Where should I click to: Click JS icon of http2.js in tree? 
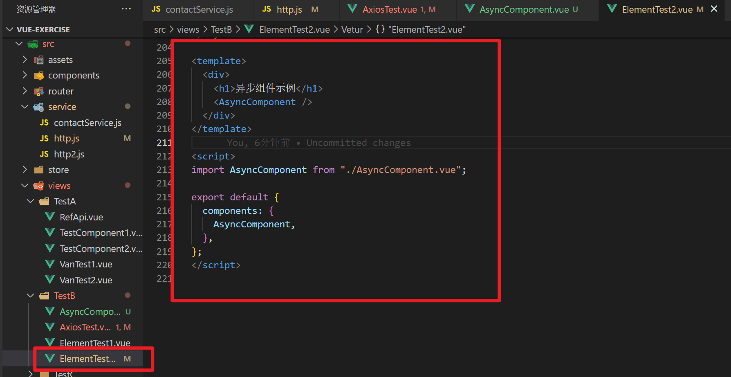44,154
